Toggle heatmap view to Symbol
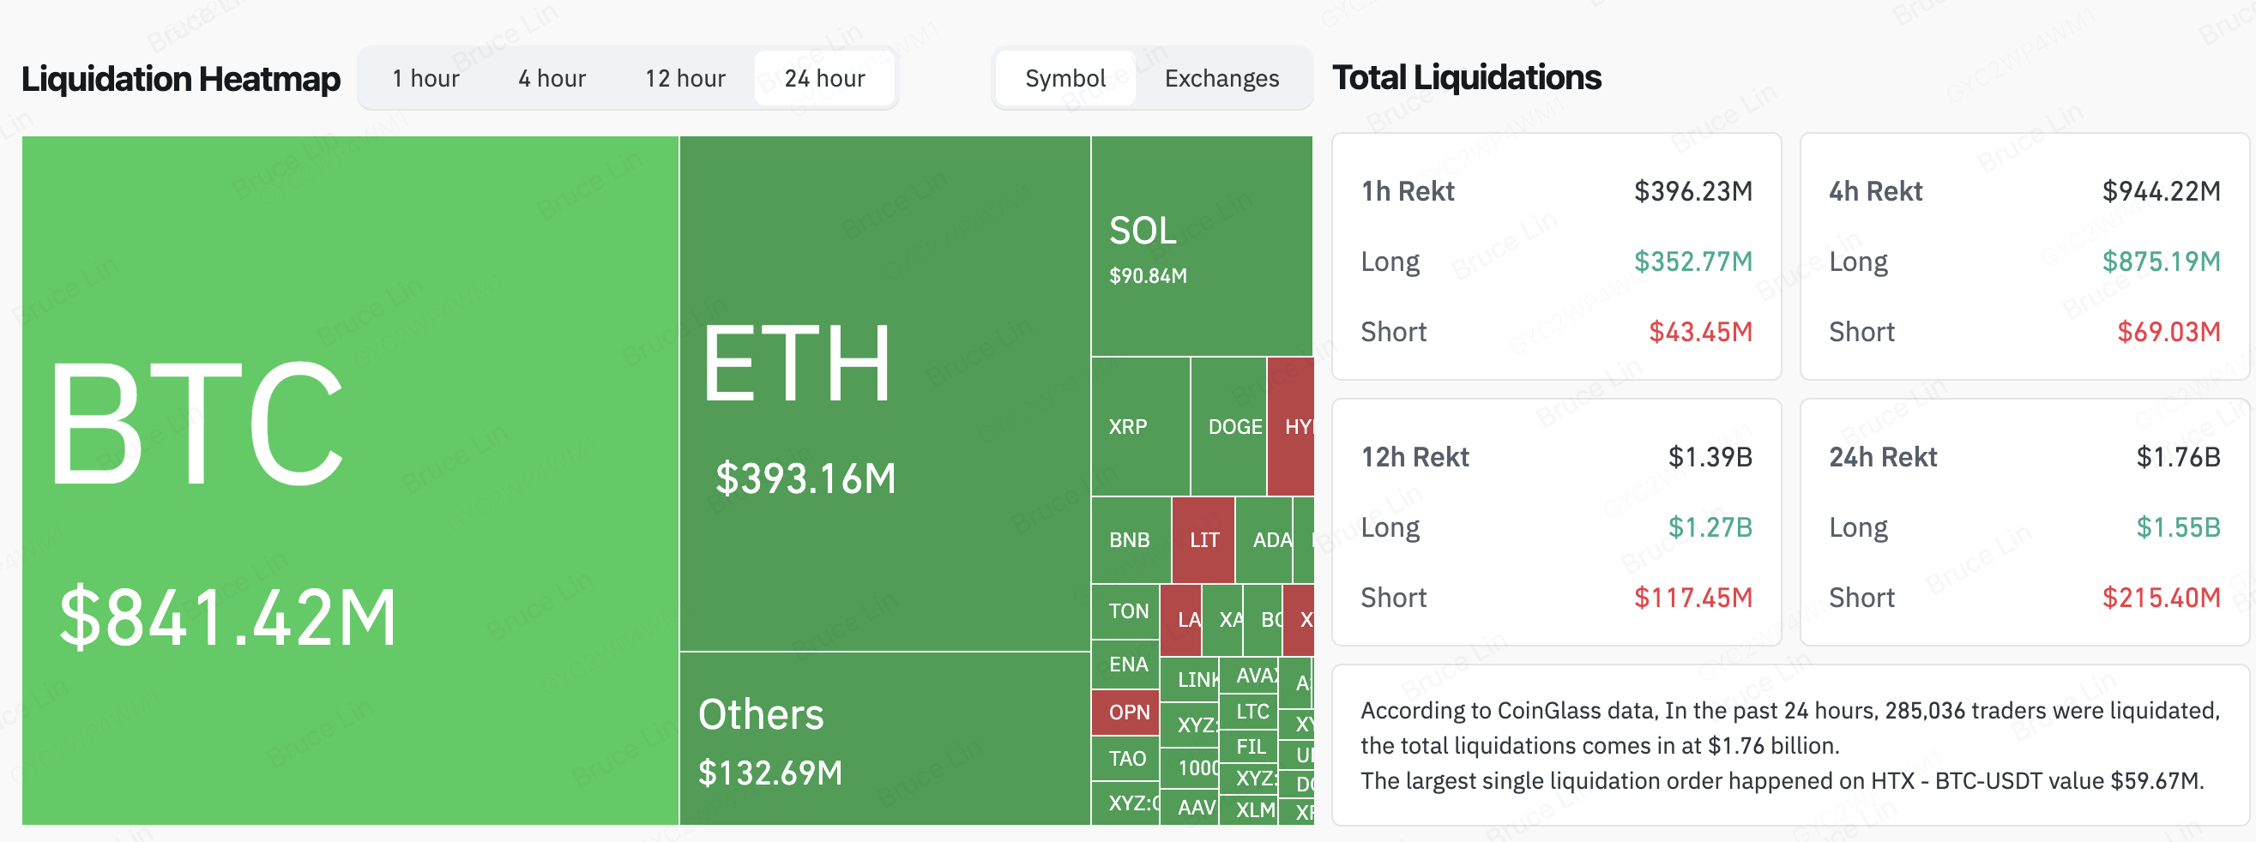Viewport: 2256px width, 842px height. pos(1065,79)
